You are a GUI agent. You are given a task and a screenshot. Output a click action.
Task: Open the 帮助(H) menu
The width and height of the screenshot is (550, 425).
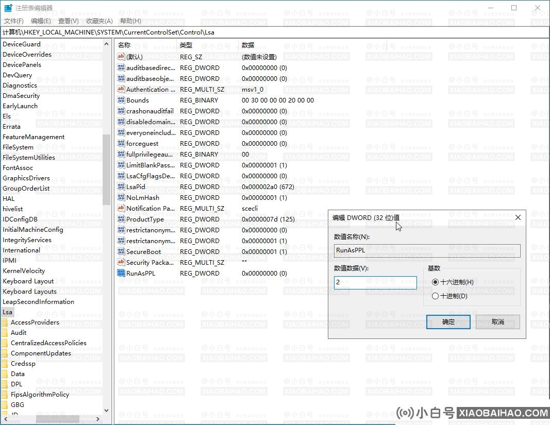coord(130,21)
